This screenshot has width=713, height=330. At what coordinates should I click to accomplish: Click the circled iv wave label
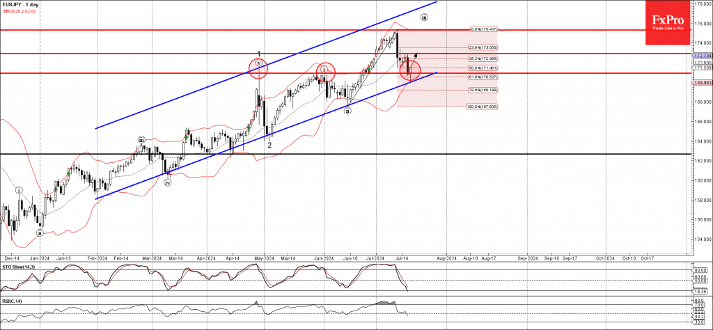[168, 182]
